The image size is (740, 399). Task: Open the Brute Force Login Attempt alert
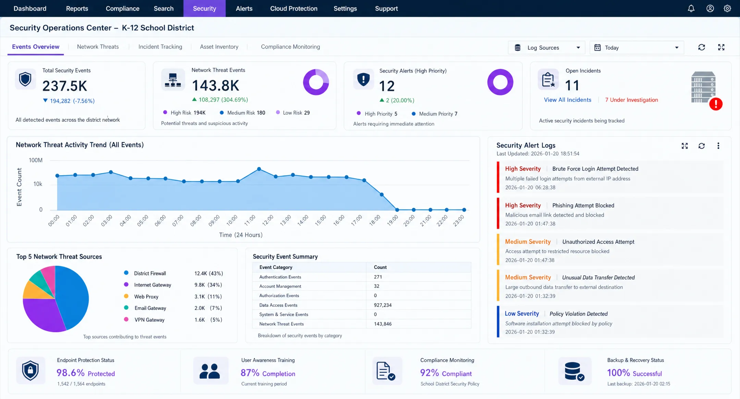[610, 177]
